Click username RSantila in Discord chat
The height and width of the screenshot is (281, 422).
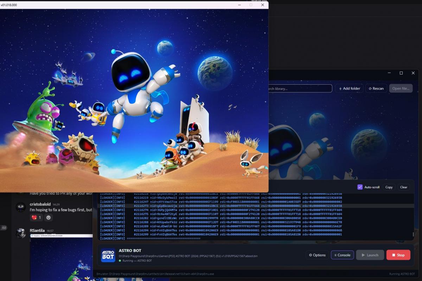click(x=37, y=230)
